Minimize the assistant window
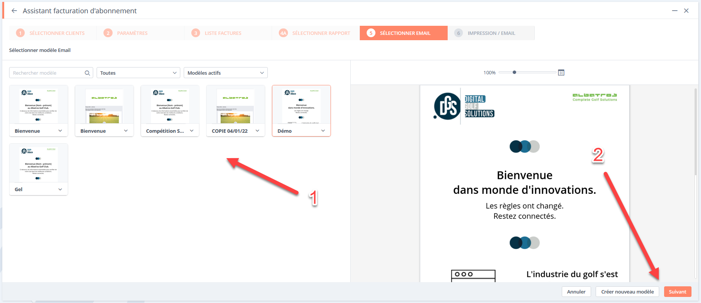Viewport: 701px width, 303px height. click(x=675, y=11)
